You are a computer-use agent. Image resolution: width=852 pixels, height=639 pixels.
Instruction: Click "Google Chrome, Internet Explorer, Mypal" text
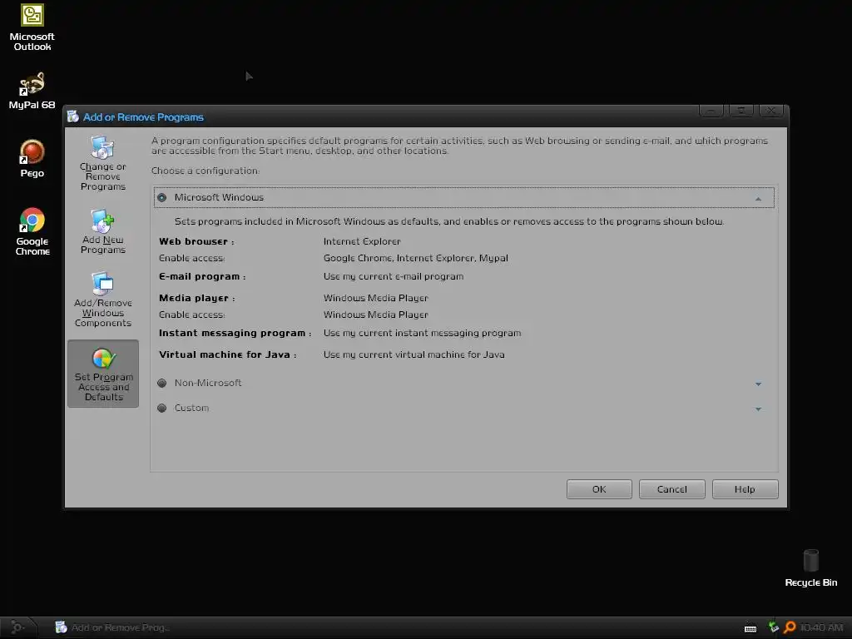click(x=416, y=258)
